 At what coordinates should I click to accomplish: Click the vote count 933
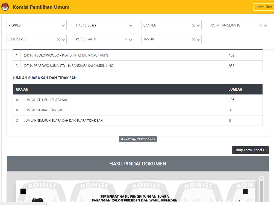[x=232, y=66]
